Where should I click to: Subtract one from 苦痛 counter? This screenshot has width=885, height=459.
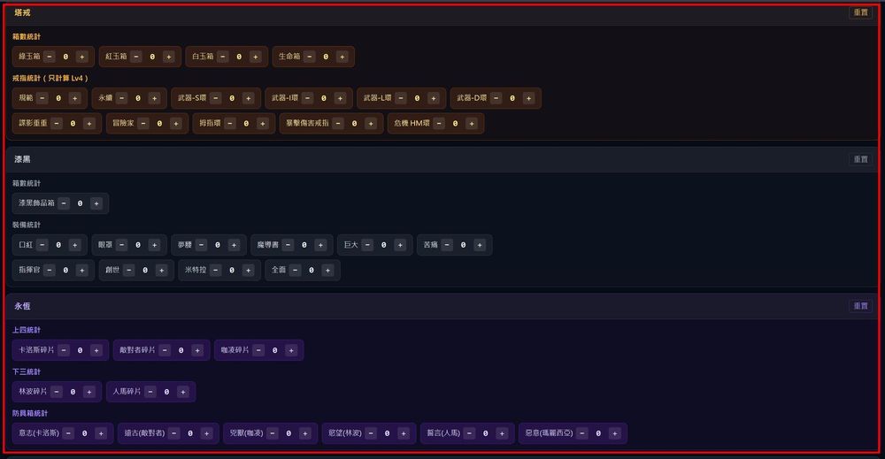pos(447,245)
